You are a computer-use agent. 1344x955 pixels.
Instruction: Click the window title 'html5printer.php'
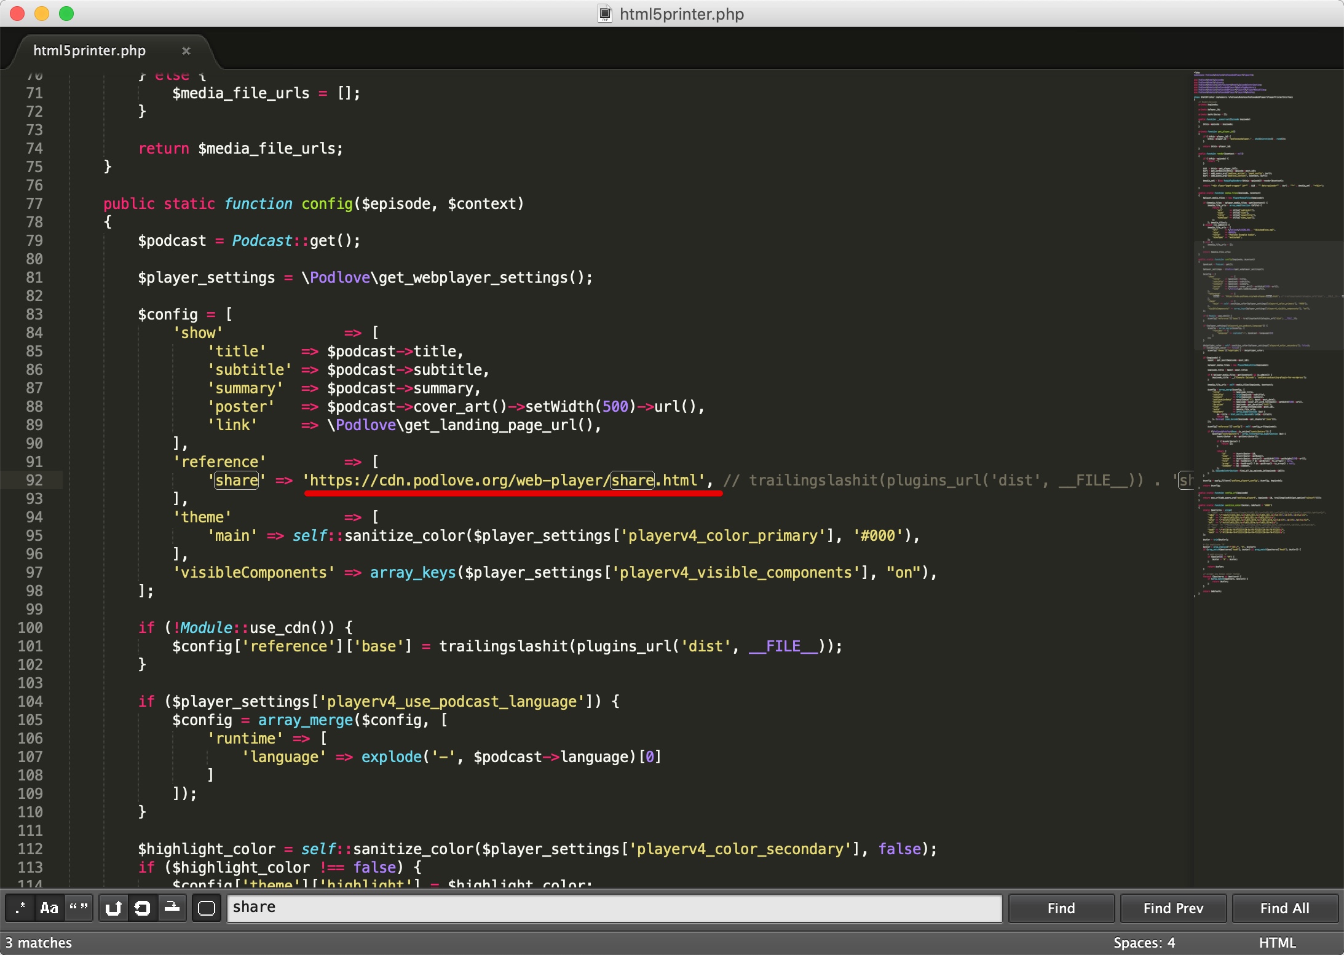pyautogui.click(x=681, y=14)
